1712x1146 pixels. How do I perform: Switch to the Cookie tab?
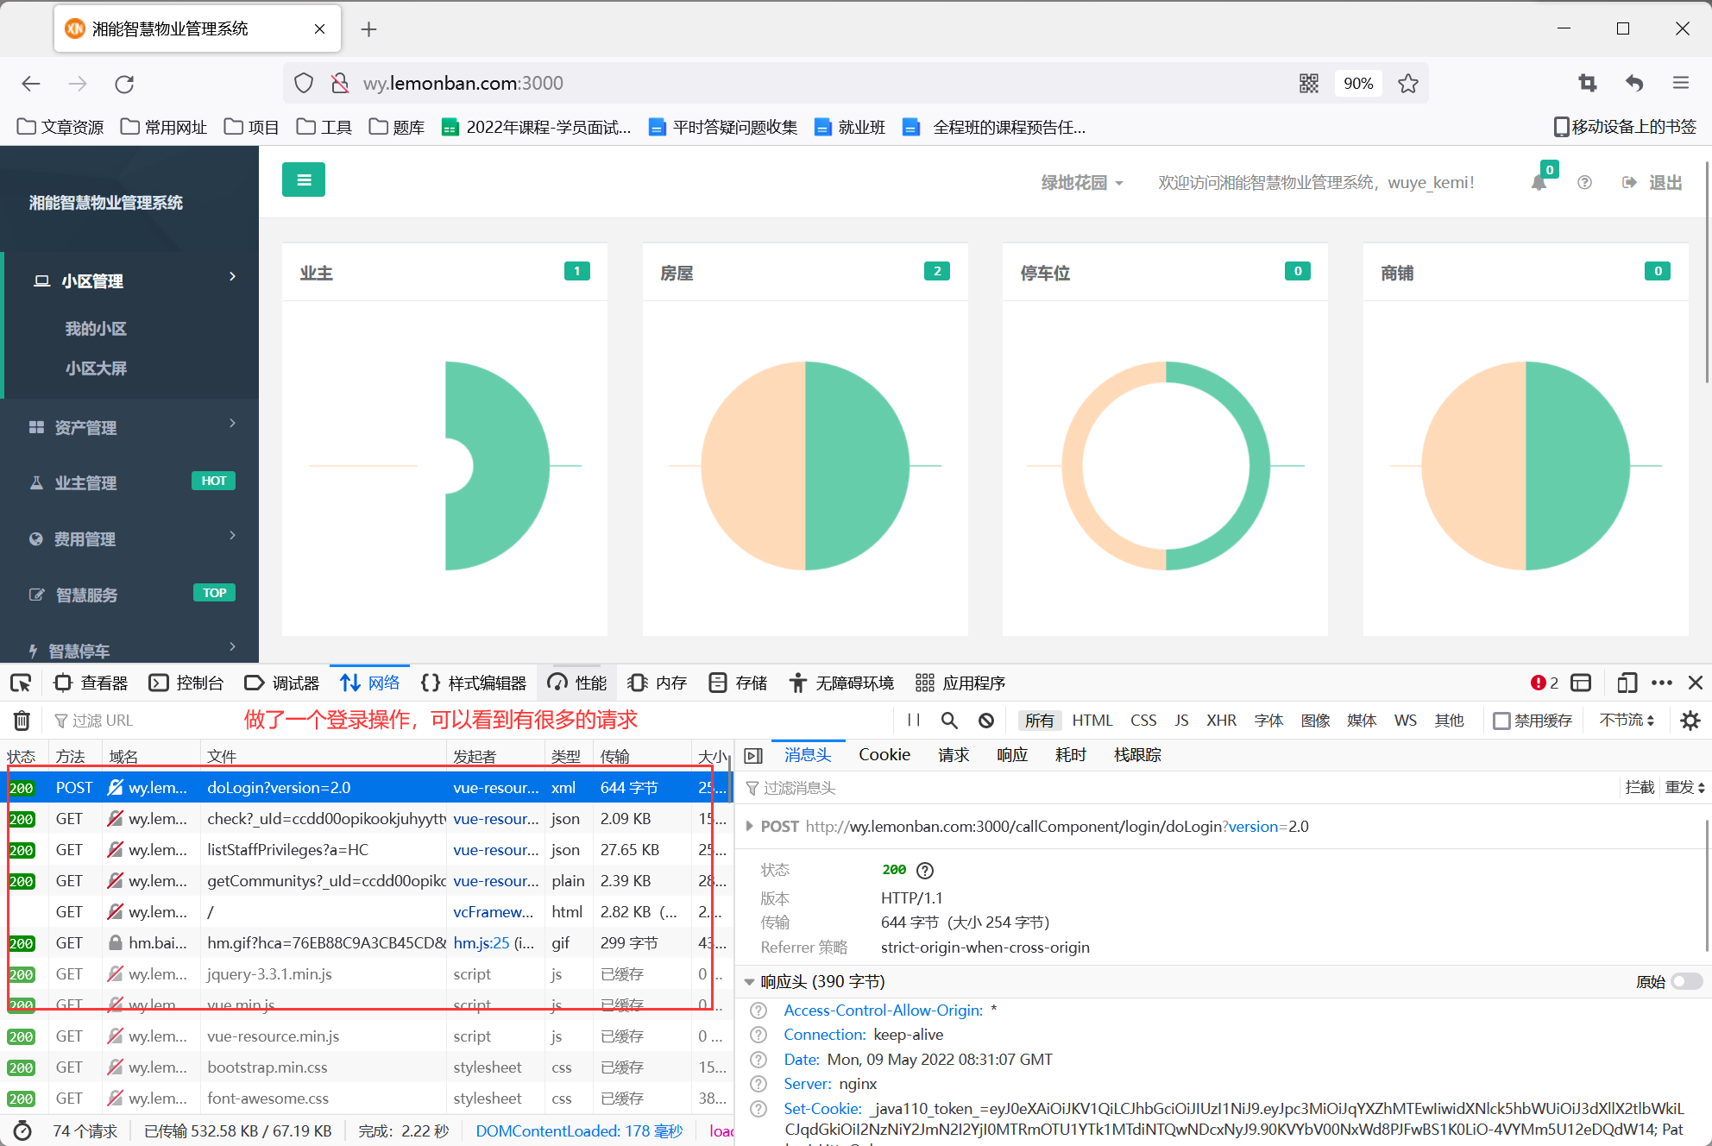[x=884, y=755]
